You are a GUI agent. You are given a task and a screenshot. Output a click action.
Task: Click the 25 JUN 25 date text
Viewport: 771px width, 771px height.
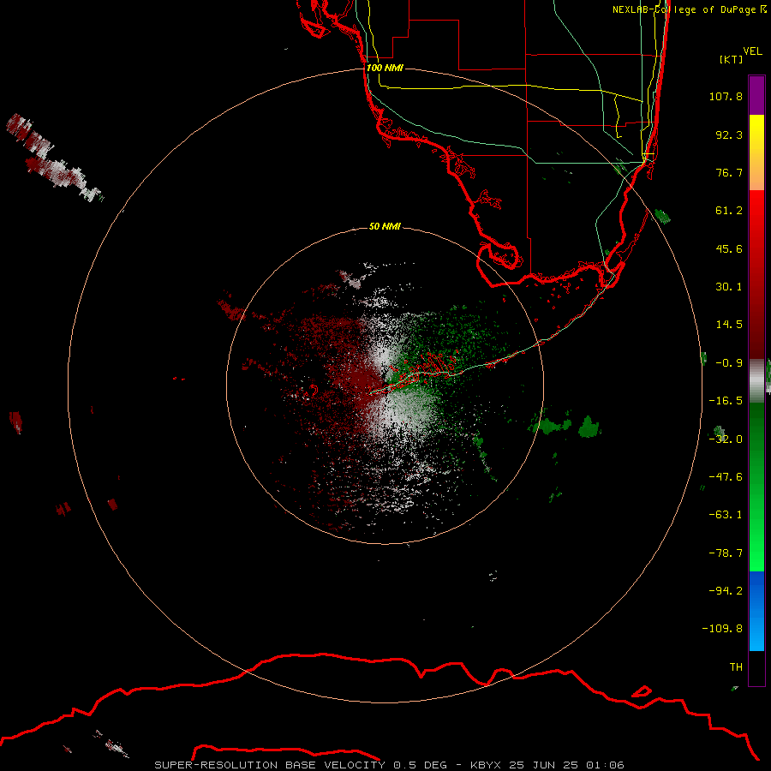pyautogui.click(x=545, y=765)
